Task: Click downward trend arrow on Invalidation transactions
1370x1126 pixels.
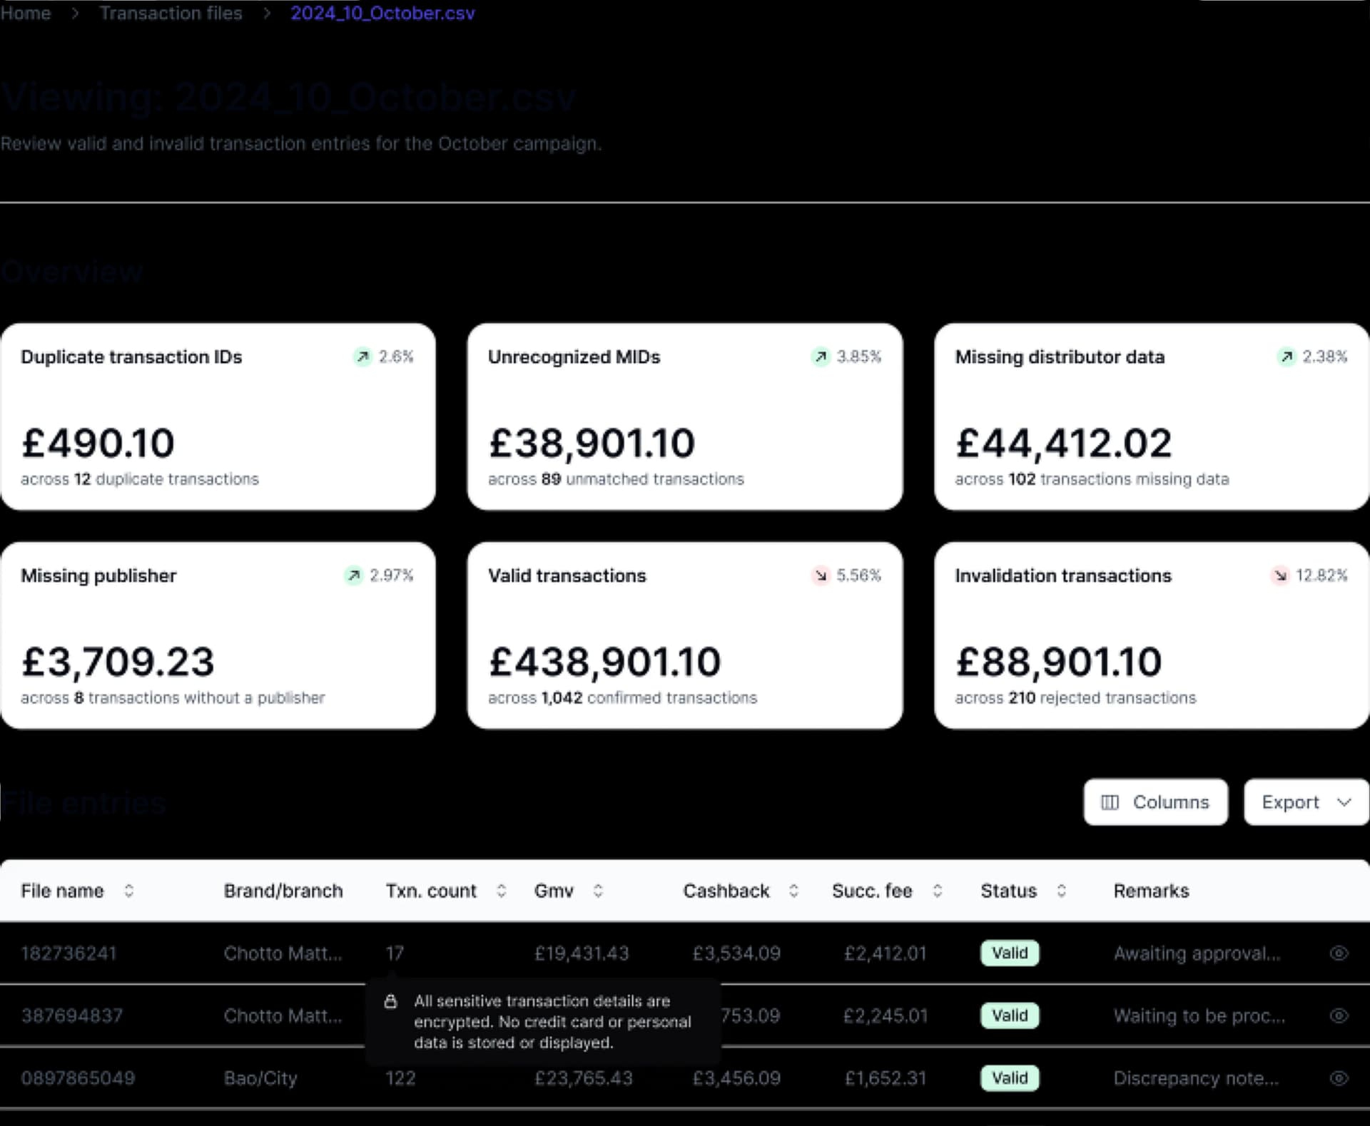Action: click(x=1281, y=575)
